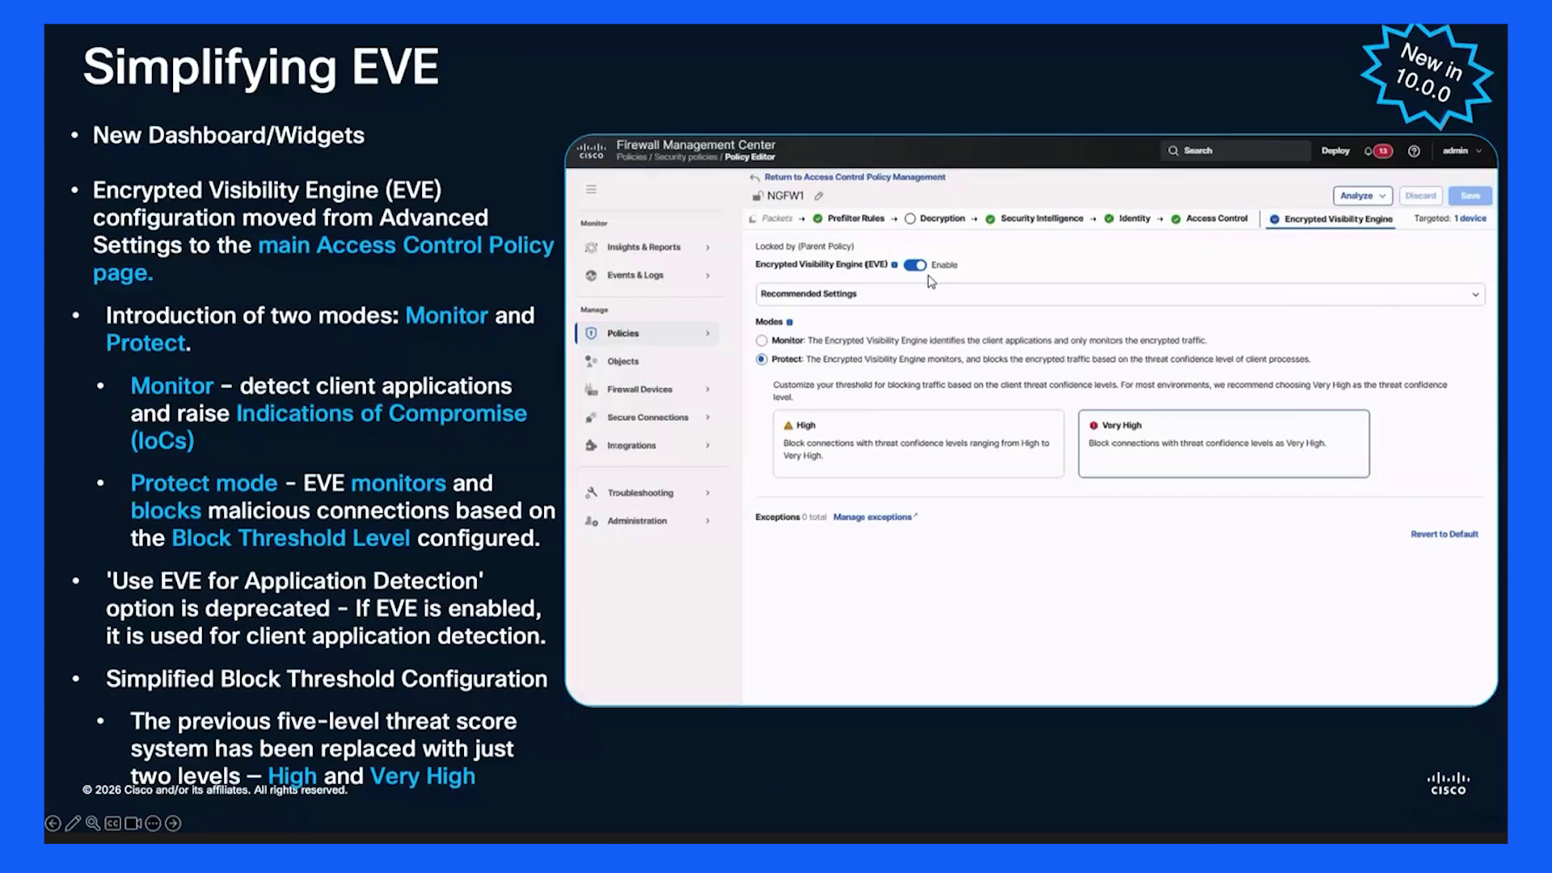Toggle the presenter camera icon

(133, 823)
